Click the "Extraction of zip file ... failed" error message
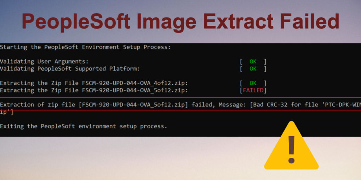Viewport: 361px width, 180px height. tap(180, 105)
